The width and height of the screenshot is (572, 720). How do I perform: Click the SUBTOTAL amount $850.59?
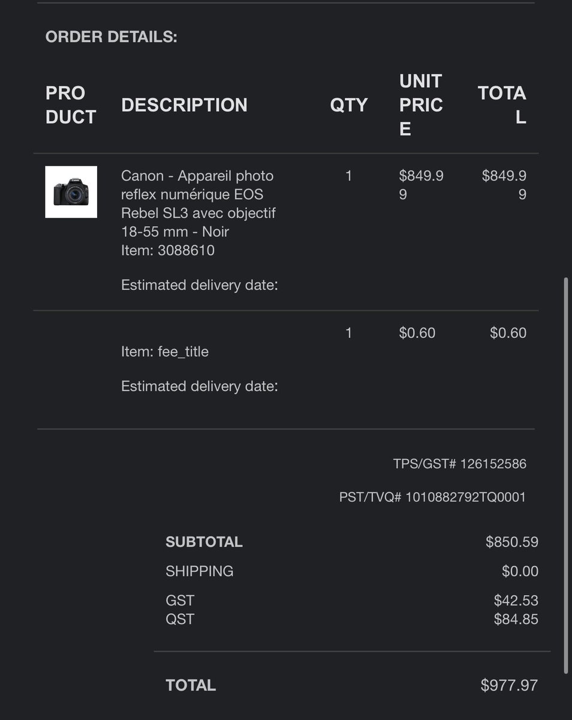pos(512,542)
